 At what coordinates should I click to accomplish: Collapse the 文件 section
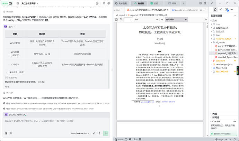click(x=214, y=20)
